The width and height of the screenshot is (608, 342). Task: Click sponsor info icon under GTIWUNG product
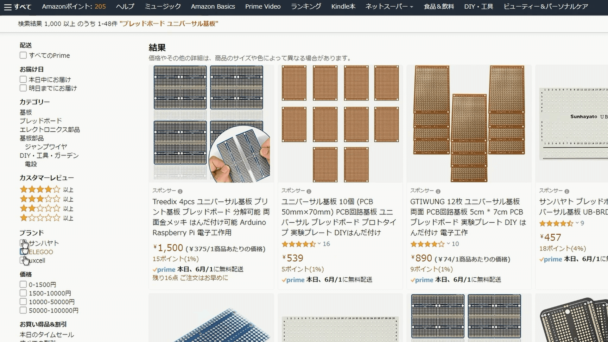pyautogui.click(x=438, y=191)
